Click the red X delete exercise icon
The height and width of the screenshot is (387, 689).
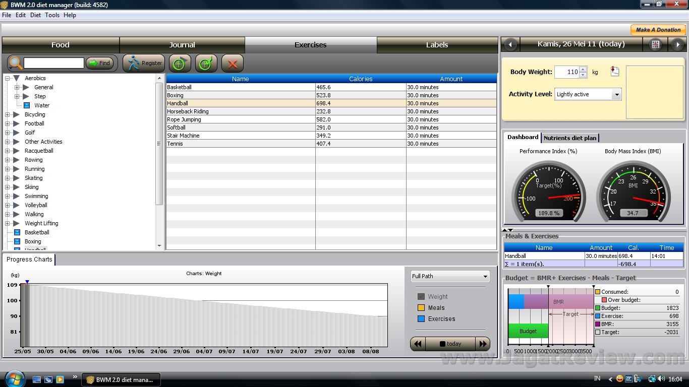click(233, 63)
